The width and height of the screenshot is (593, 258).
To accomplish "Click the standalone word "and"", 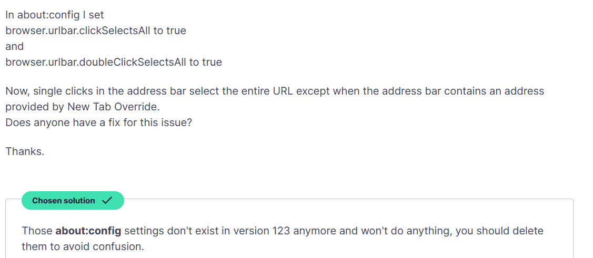I will tap(15, 46).
